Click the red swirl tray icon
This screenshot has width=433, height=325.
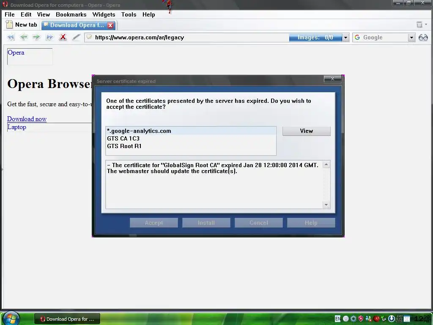[376, 319]
